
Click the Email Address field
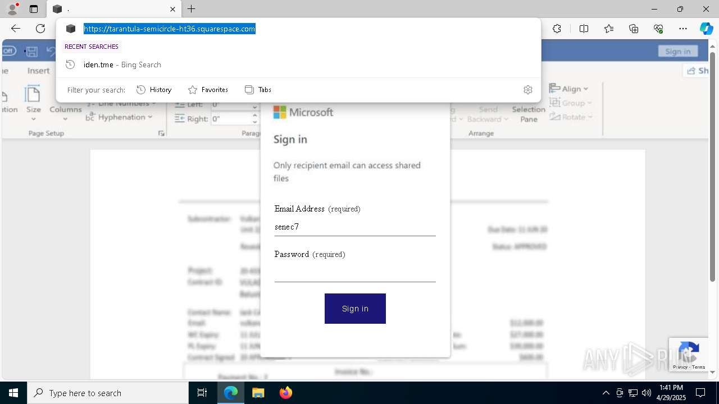coord(355,227)
